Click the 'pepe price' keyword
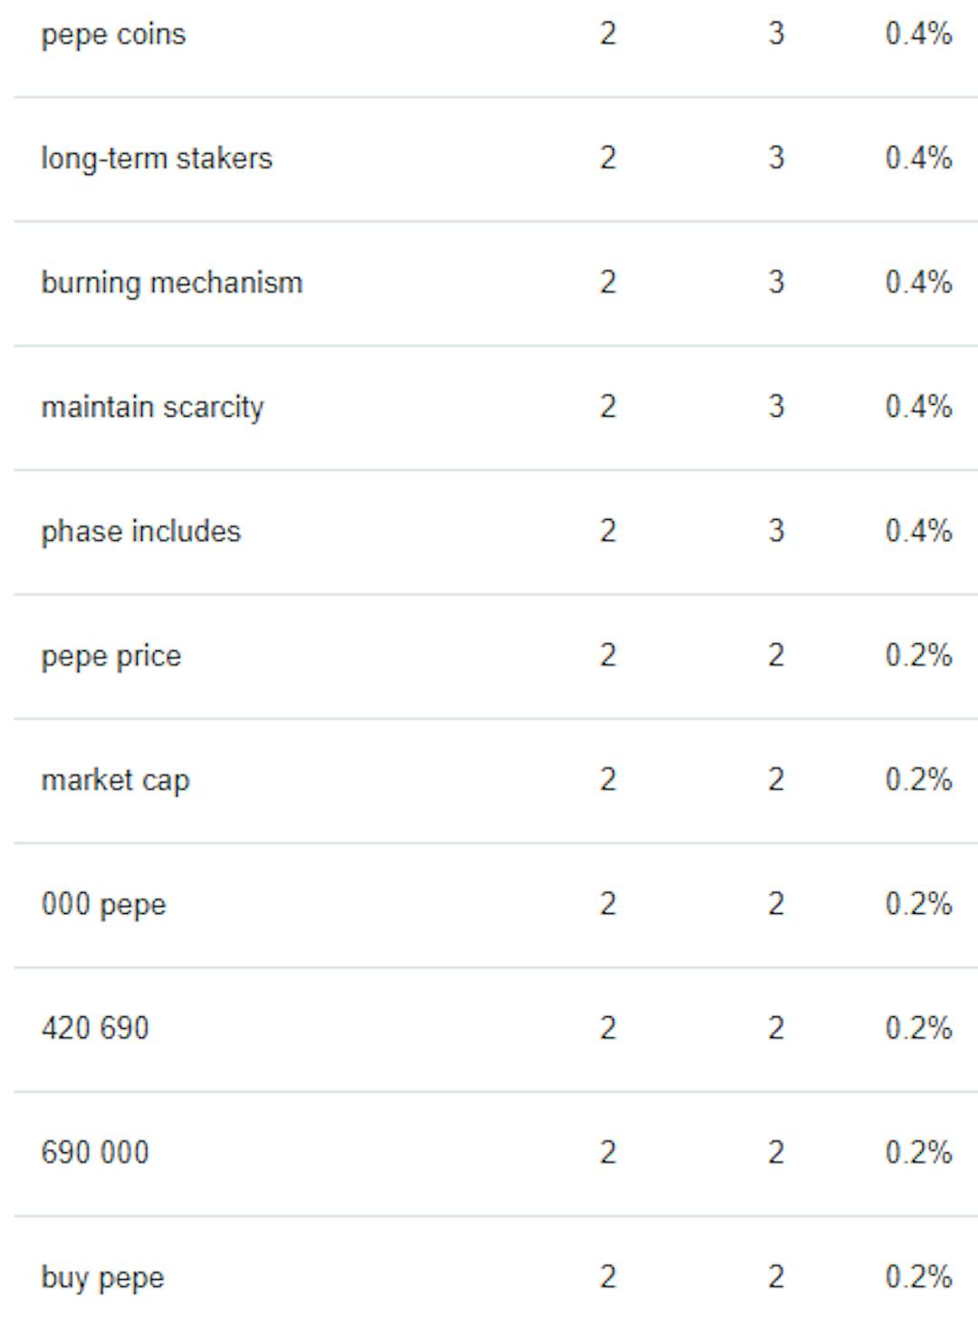The width and height of the screenshot is (978, 1337). click(111, 656)
